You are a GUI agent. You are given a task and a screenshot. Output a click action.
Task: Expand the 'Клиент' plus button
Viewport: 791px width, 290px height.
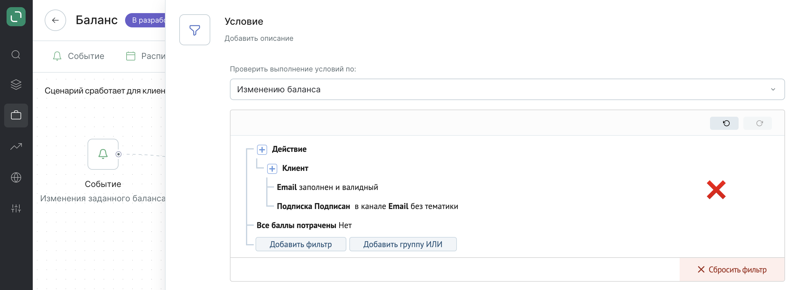click(x=272, y=169)
